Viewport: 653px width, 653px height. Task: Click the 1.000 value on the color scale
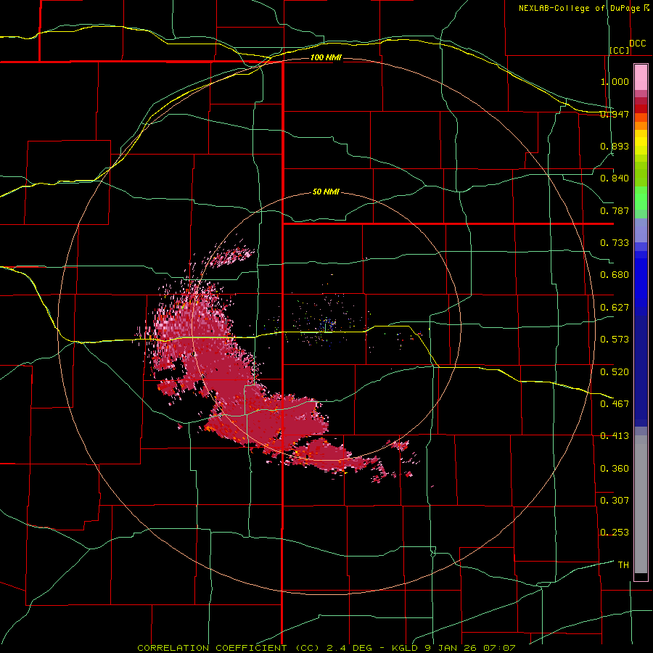(x=615, y=81)
